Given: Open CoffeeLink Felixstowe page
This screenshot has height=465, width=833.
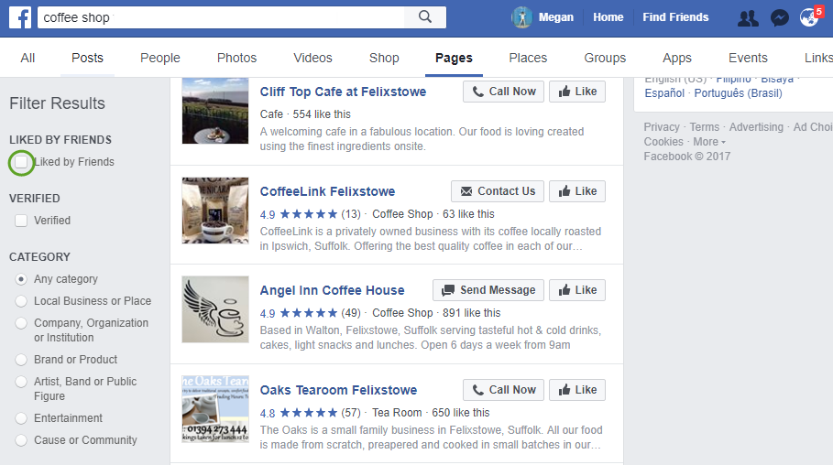Looking at the screenshot, I should 327,191.
